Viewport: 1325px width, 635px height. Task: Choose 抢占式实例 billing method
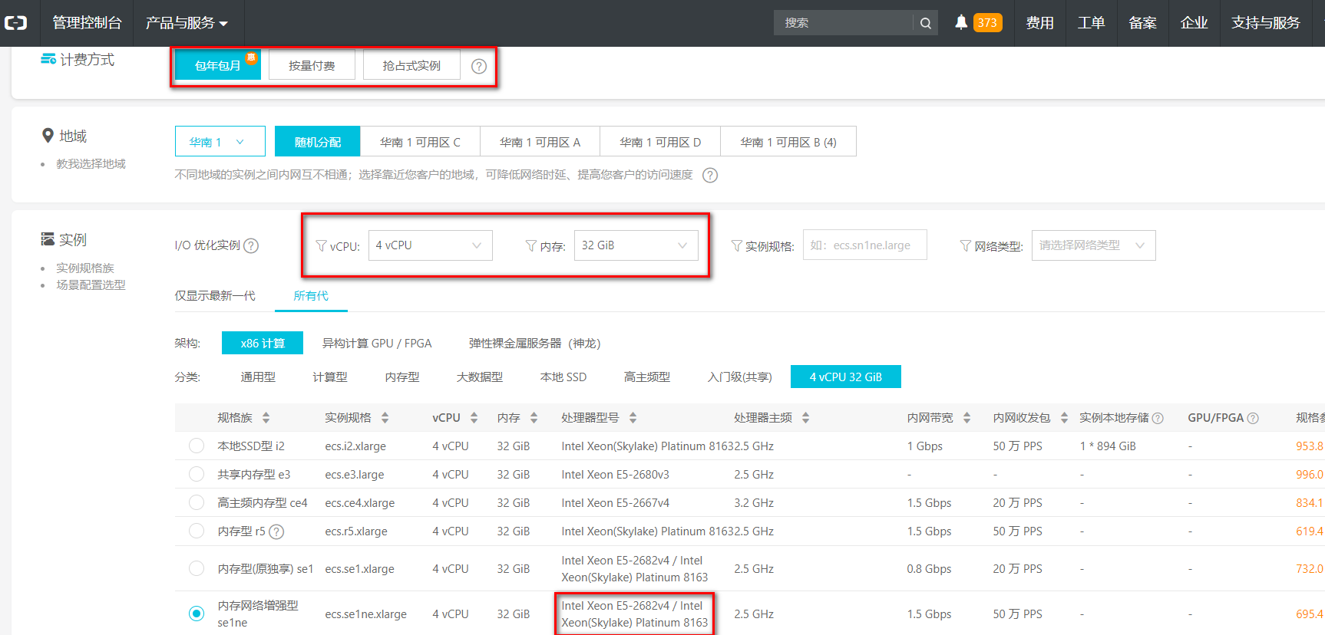coord(411,65)
